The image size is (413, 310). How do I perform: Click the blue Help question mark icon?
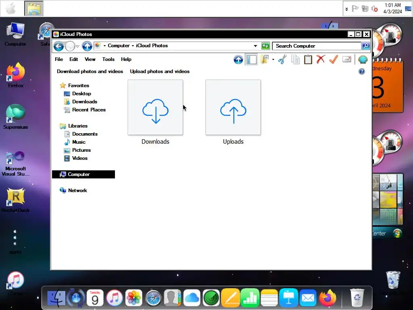tap(362, 71)
